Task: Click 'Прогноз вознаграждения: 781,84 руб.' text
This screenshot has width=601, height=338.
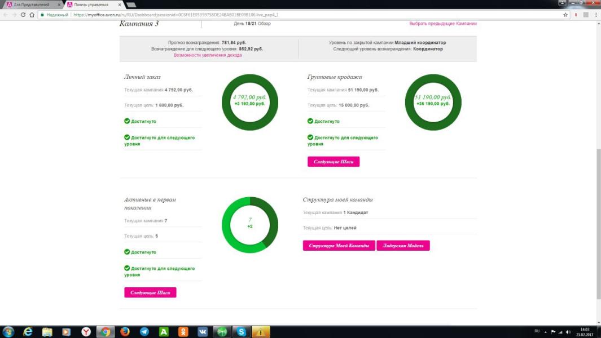Action: [207, 42]
